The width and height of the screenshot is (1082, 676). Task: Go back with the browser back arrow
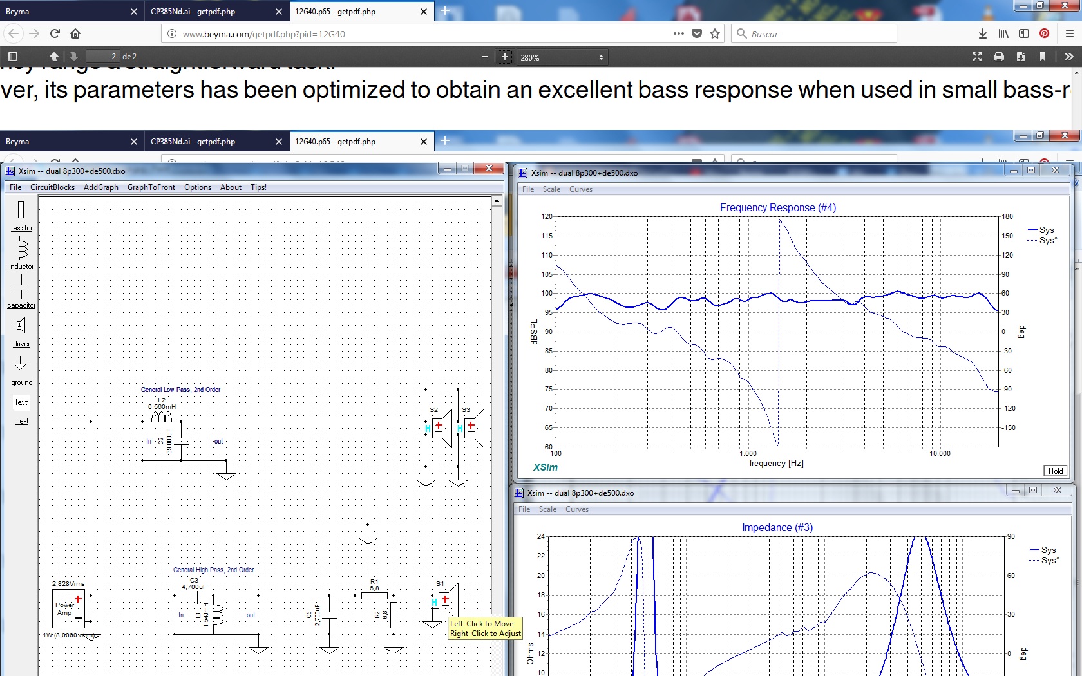pos(14,33)
